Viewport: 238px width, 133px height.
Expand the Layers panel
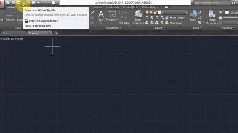tap(160, 28)
